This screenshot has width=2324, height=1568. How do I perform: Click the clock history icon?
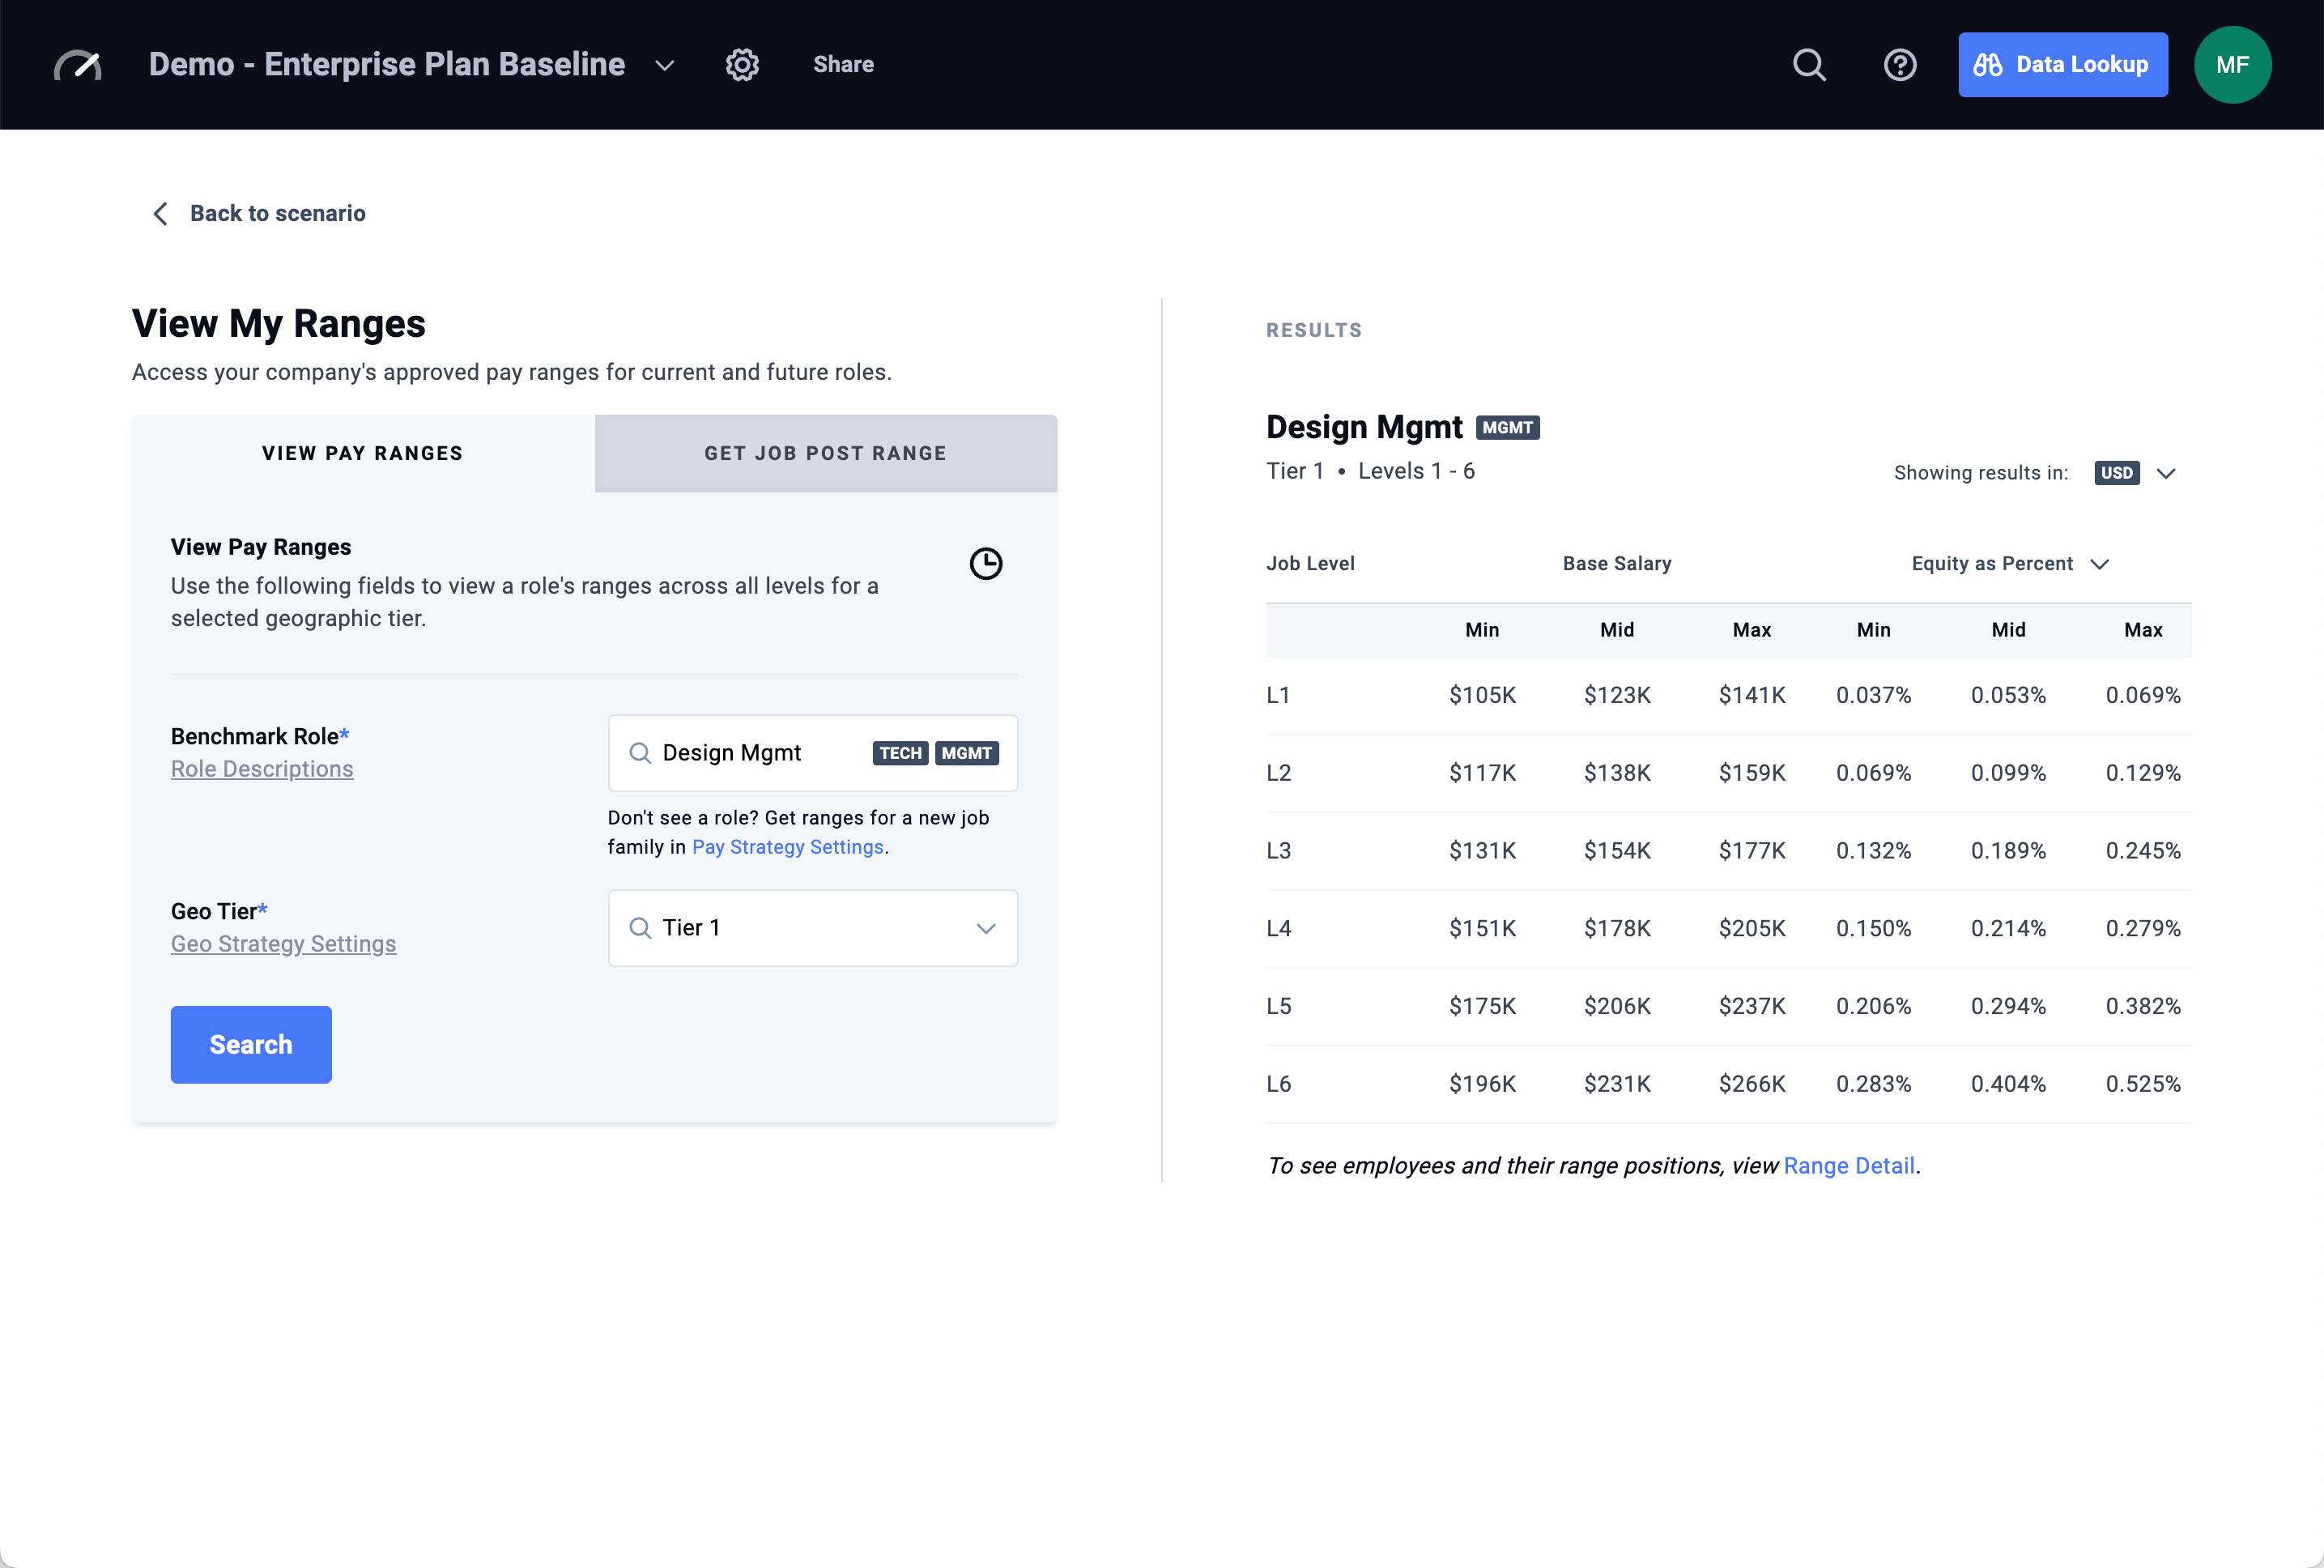pos(985,564)
